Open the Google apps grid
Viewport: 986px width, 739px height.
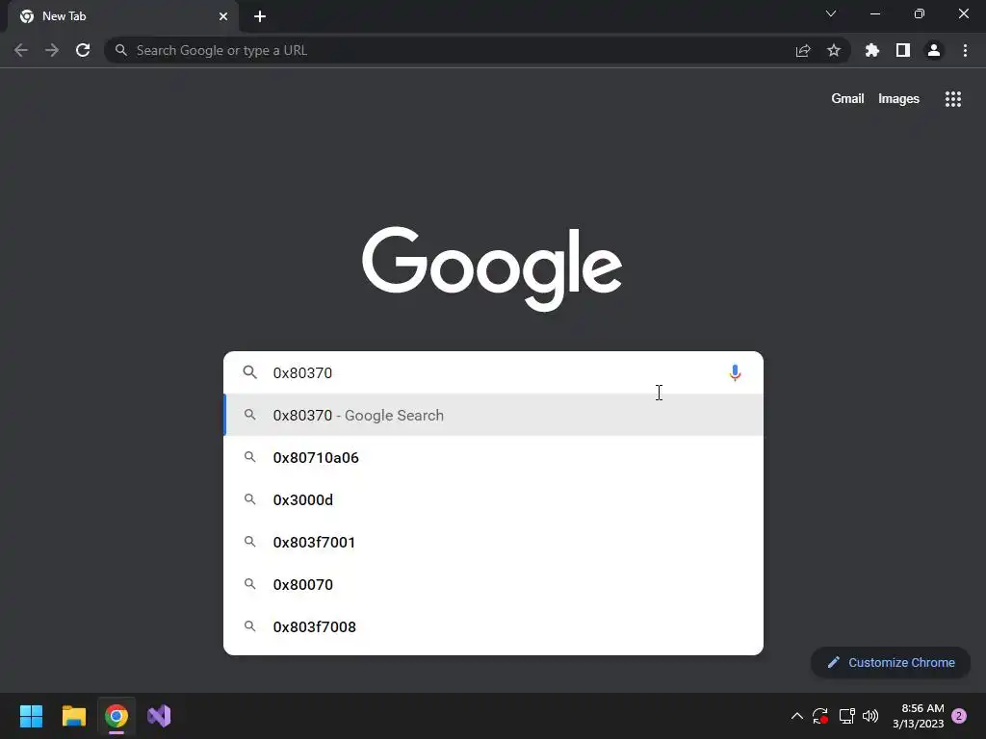(x=952, y=99)
